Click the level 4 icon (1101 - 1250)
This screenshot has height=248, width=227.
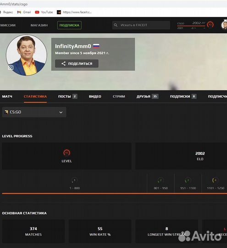click(x=216, y=180)
